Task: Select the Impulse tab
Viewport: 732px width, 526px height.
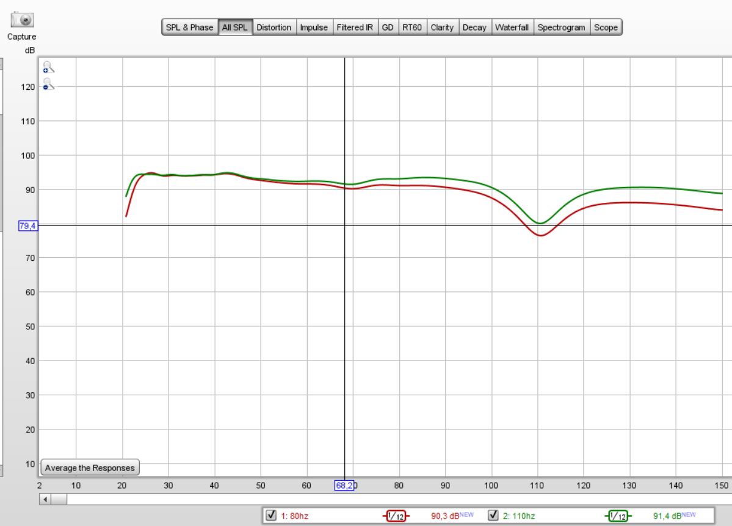Action: [x=314, y=27]
